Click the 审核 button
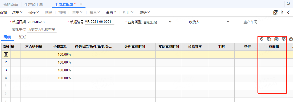Viewport: 293px width, 102px height. click(62, 13)
